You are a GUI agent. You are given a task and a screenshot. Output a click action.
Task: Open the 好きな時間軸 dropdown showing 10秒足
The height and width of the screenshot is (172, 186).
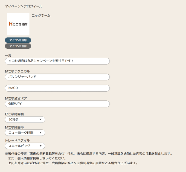[x=25, y=119]
